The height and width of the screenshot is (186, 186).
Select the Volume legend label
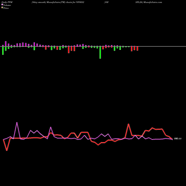7,5
